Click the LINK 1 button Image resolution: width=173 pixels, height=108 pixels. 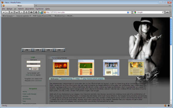27,50
